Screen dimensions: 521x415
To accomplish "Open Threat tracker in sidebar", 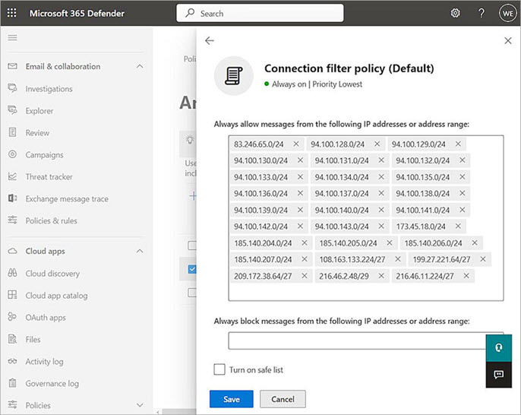I will tap(49, 177).
